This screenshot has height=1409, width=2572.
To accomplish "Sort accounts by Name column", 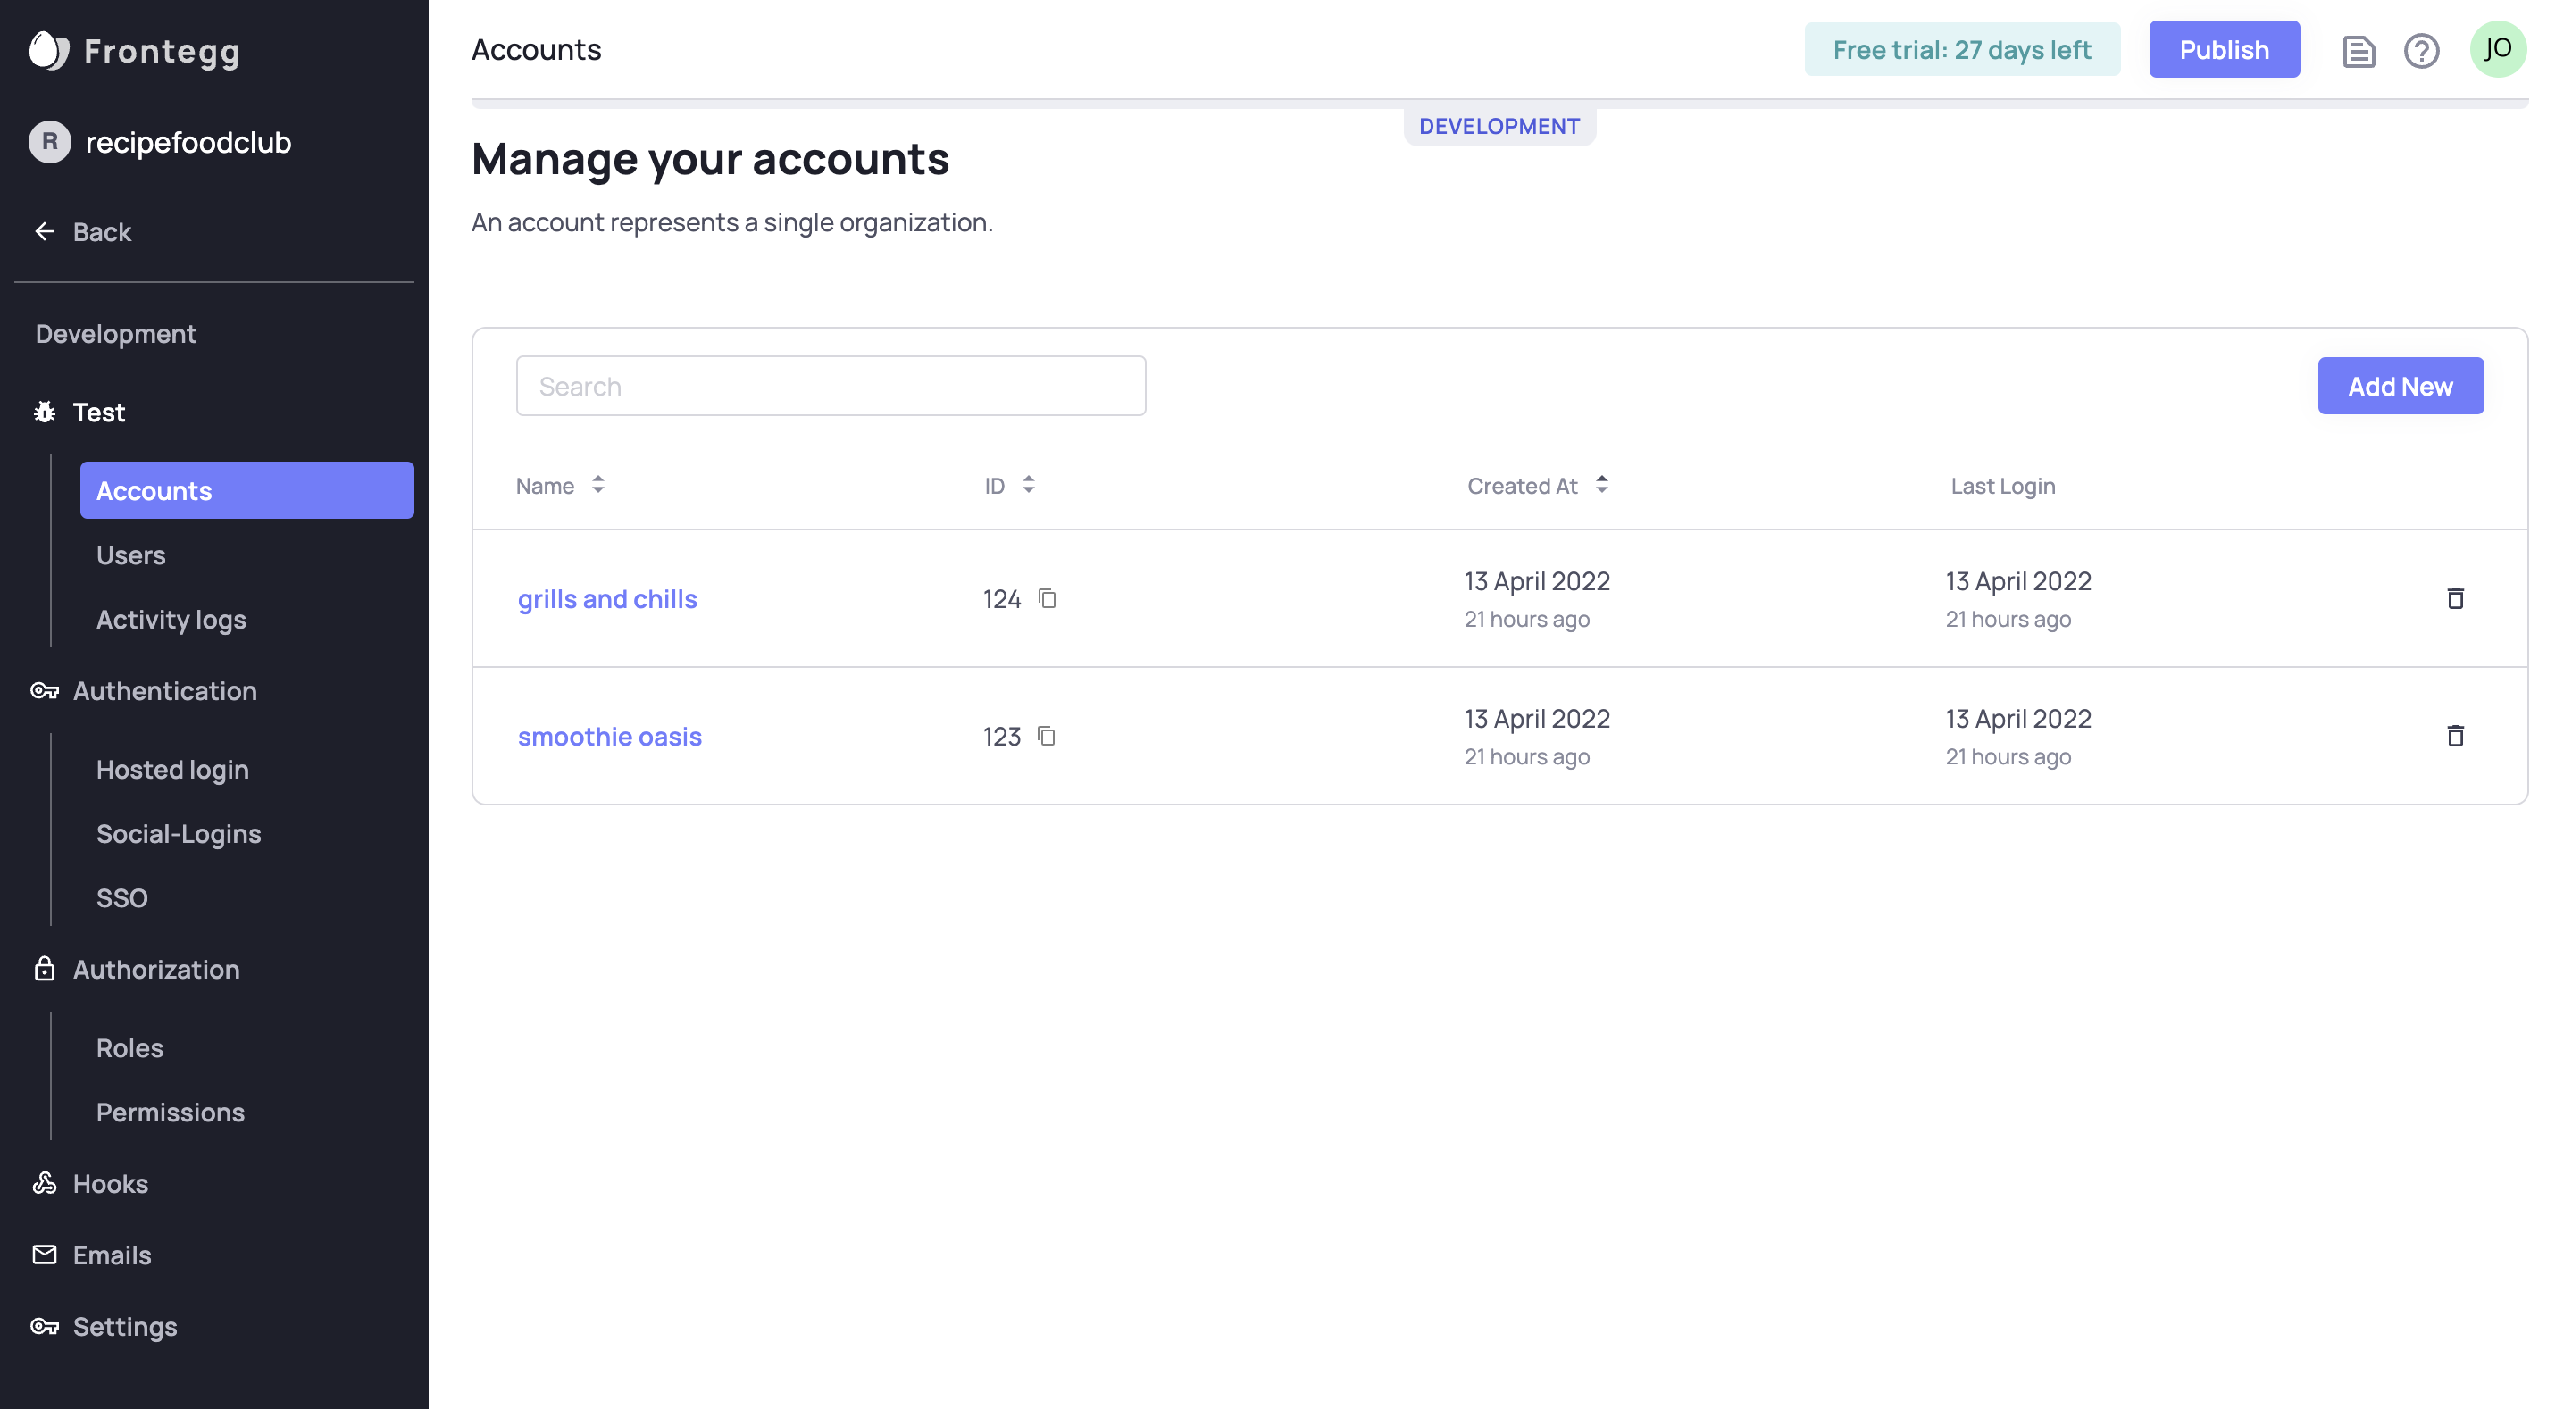I will [597, 486].
